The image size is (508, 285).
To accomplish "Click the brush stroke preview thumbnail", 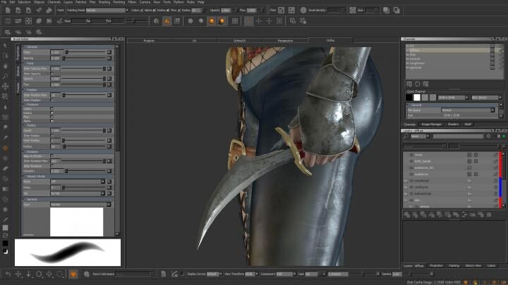I will 68,252.
